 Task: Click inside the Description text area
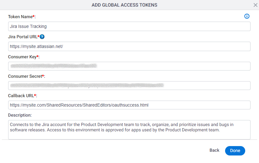pyautogui.click(x=129, y=130)
